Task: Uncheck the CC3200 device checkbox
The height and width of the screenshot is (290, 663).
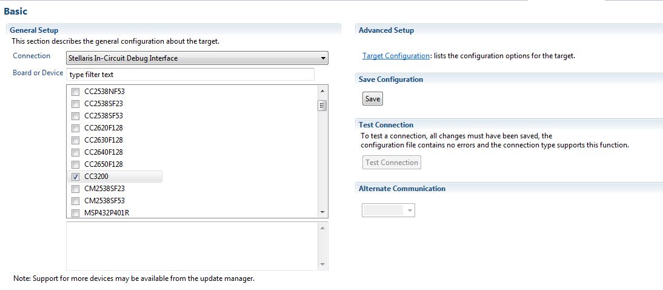Action: click(76, 177)
